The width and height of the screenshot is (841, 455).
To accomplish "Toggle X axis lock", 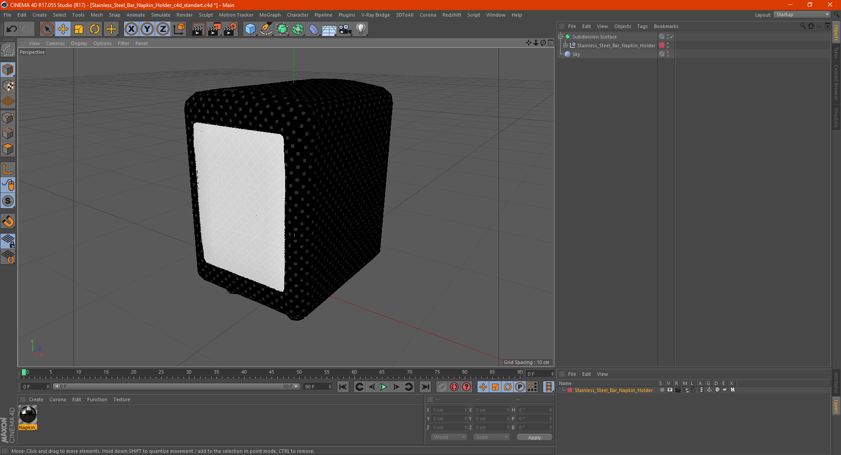I will tap(131, 29).
